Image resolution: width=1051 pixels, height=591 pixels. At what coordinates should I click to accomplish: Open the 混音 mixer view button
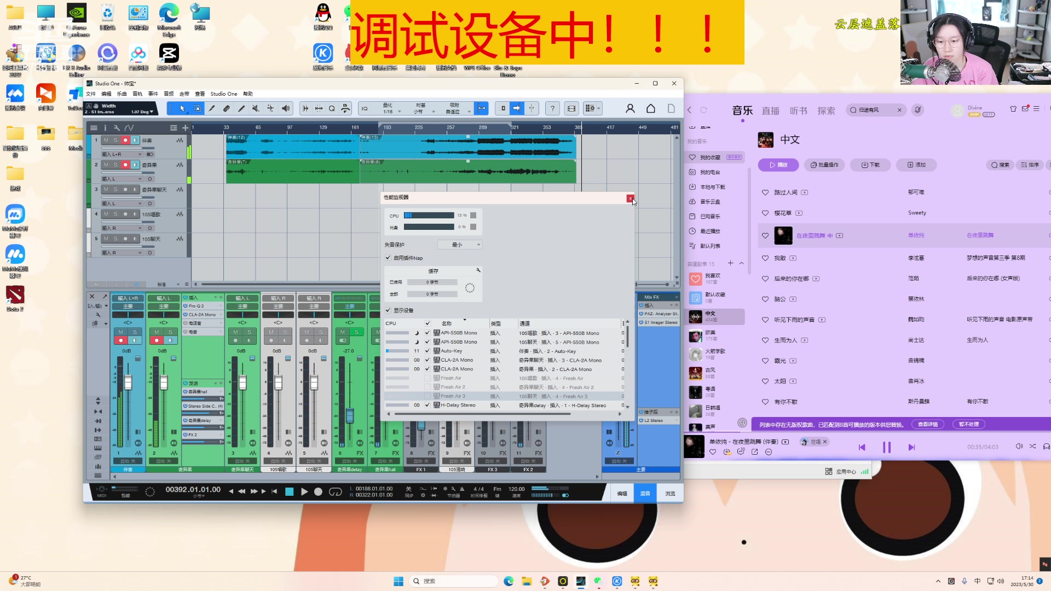(645, 494)
